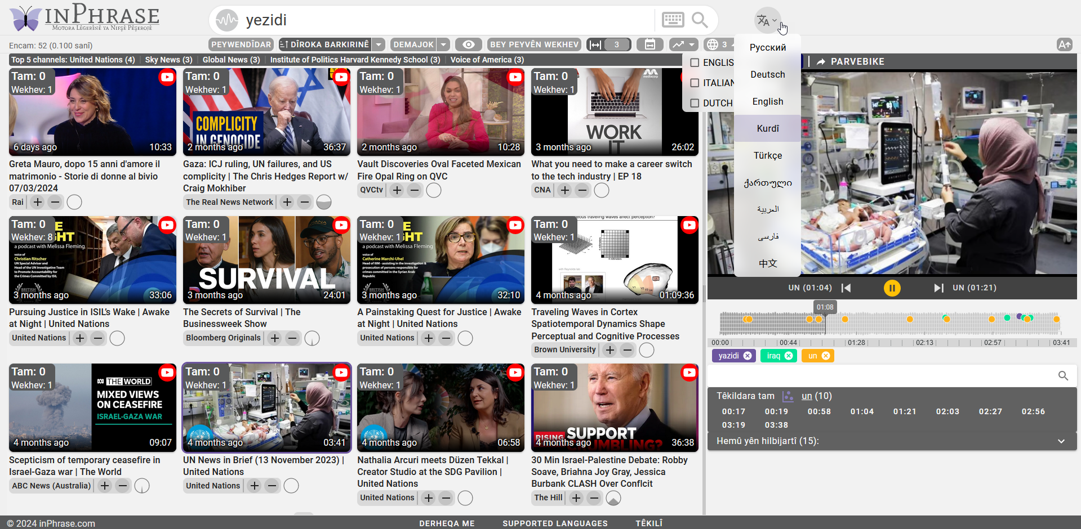Toggle the eye visibility button in toolbar

(469, 44)
